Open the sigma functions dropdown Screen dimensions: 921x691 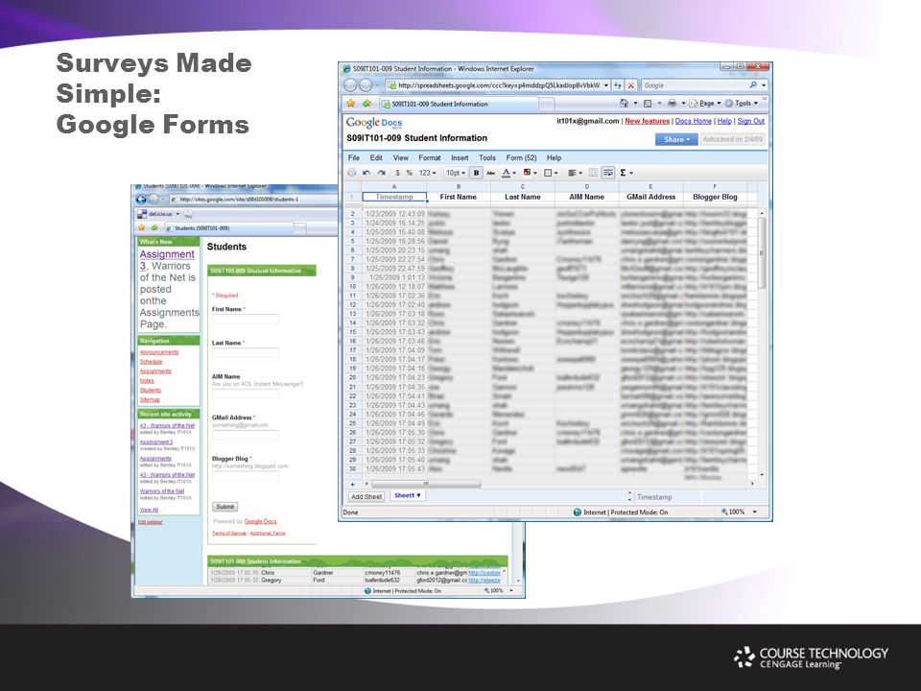[626, 173]
